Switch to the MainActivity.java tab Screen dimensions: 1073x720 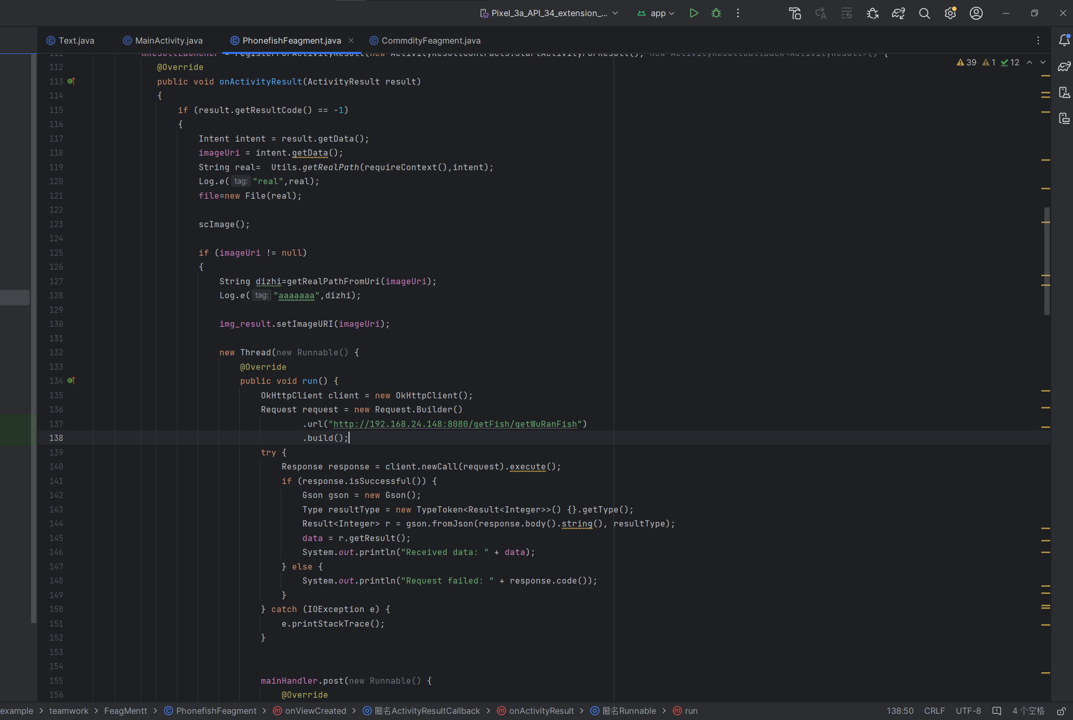169,40
